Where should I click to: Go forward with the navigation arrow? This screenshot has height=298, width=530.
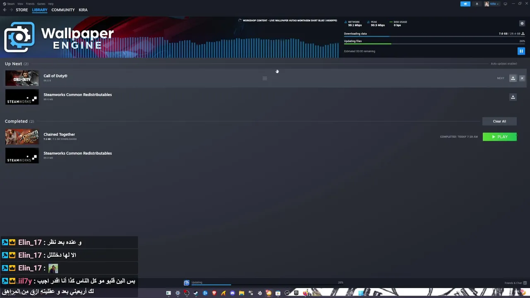[x=11, y=10]
